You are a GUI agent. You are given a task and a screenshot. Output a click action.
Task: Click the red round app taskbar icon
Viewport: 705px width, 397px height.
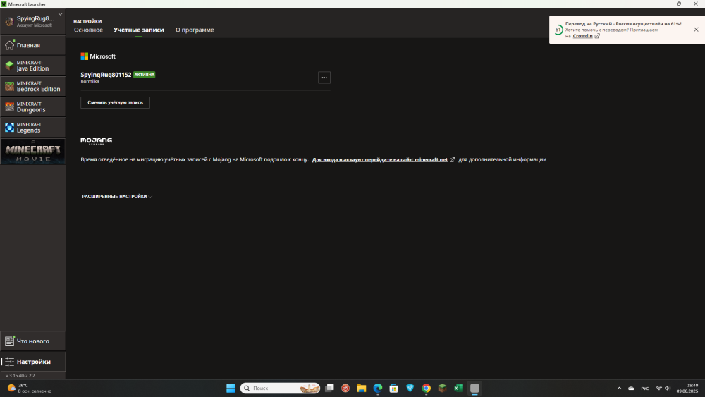(x=345, y=389)
